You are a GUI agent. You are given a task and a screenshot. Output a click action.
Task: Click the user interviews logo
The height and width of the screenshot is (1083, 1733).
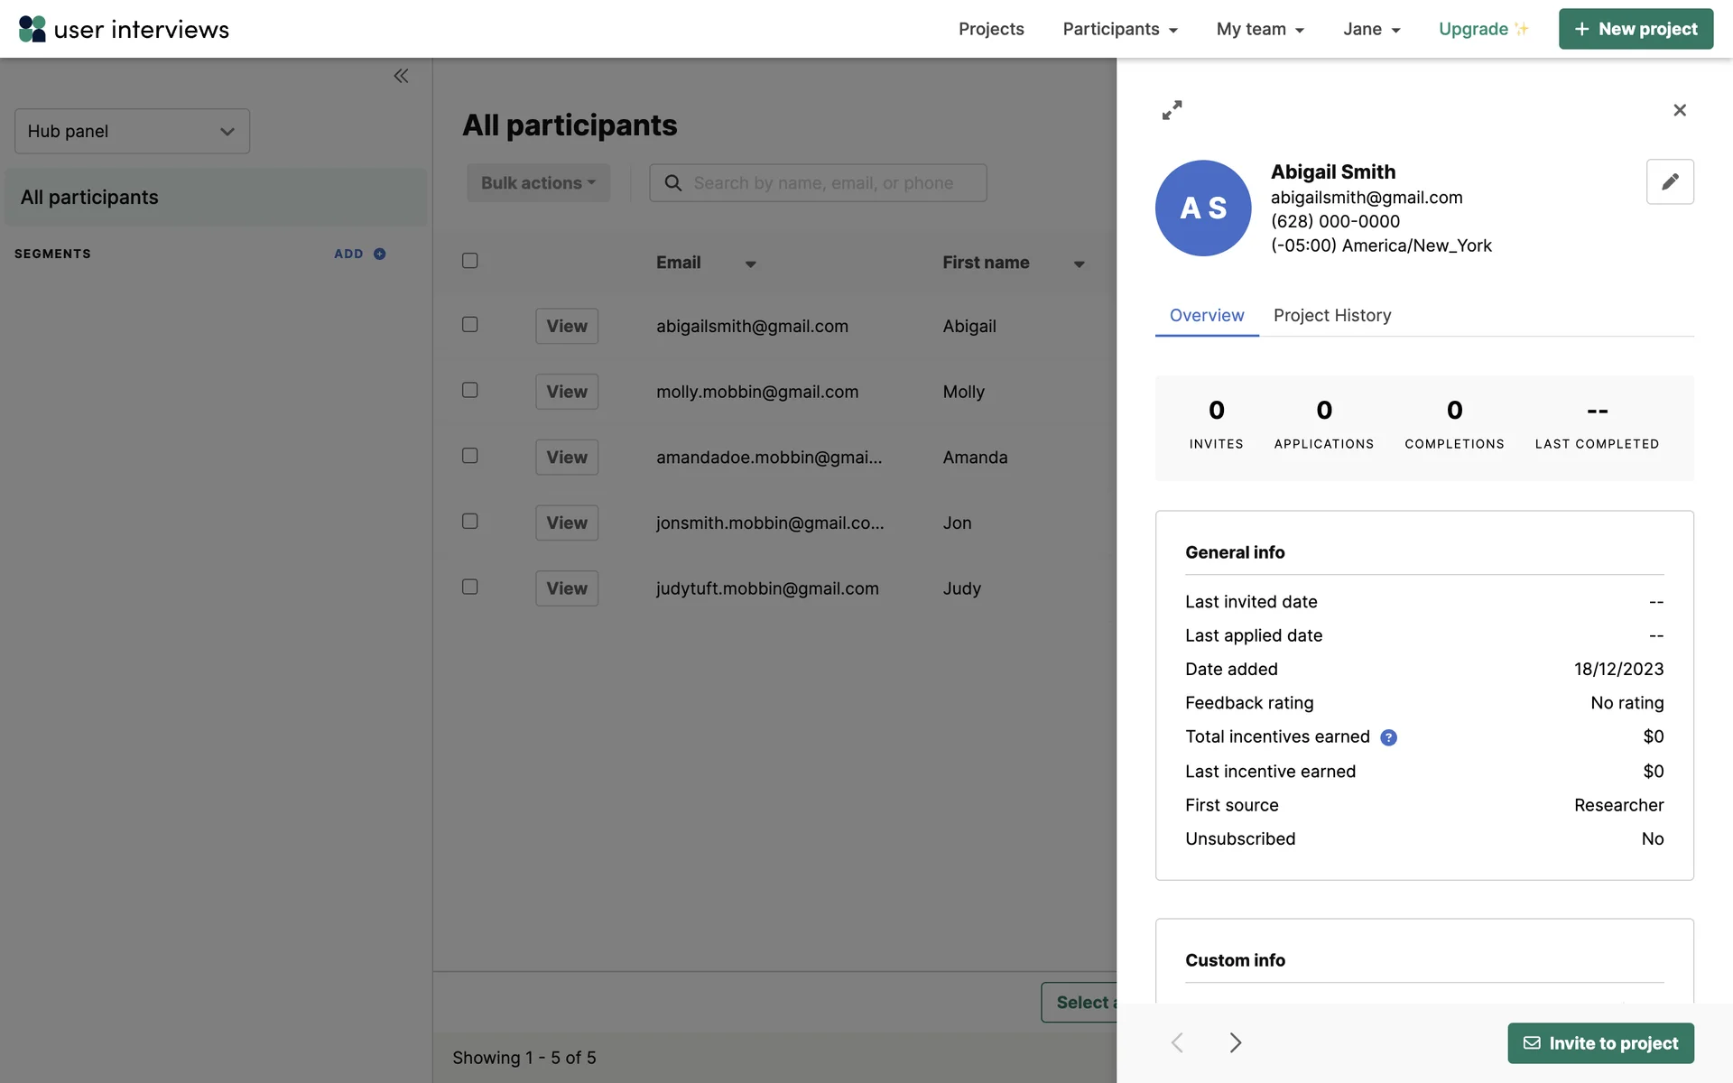[124, 29]
